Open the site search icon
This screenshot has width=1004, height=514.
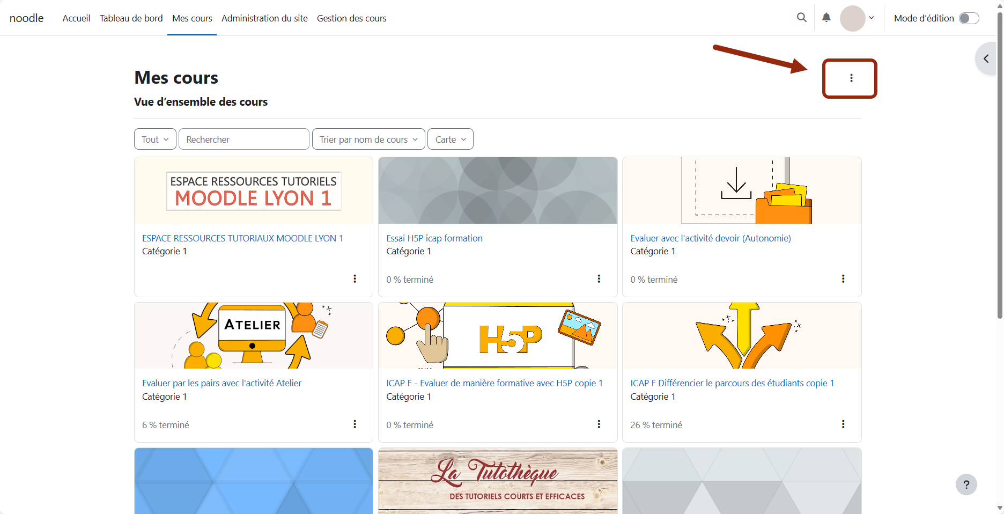[x=801, y=18]
